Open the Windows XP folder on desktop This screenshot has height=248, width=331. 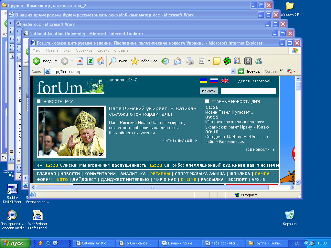pyautogui.click(x=290, y=9)
